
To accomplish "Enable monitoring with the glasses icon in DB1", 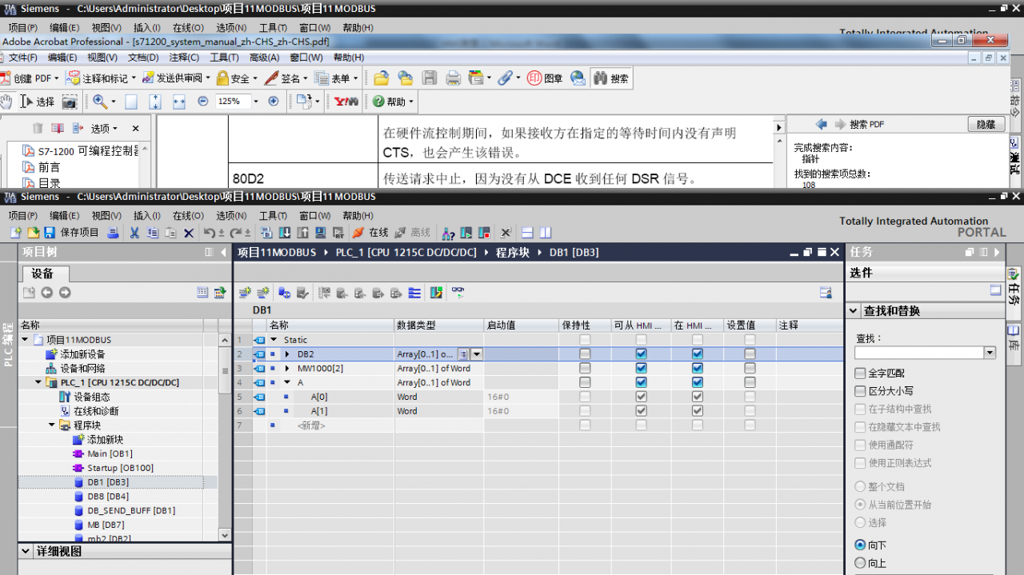I will pyautogui.click(x=457, y=292).
